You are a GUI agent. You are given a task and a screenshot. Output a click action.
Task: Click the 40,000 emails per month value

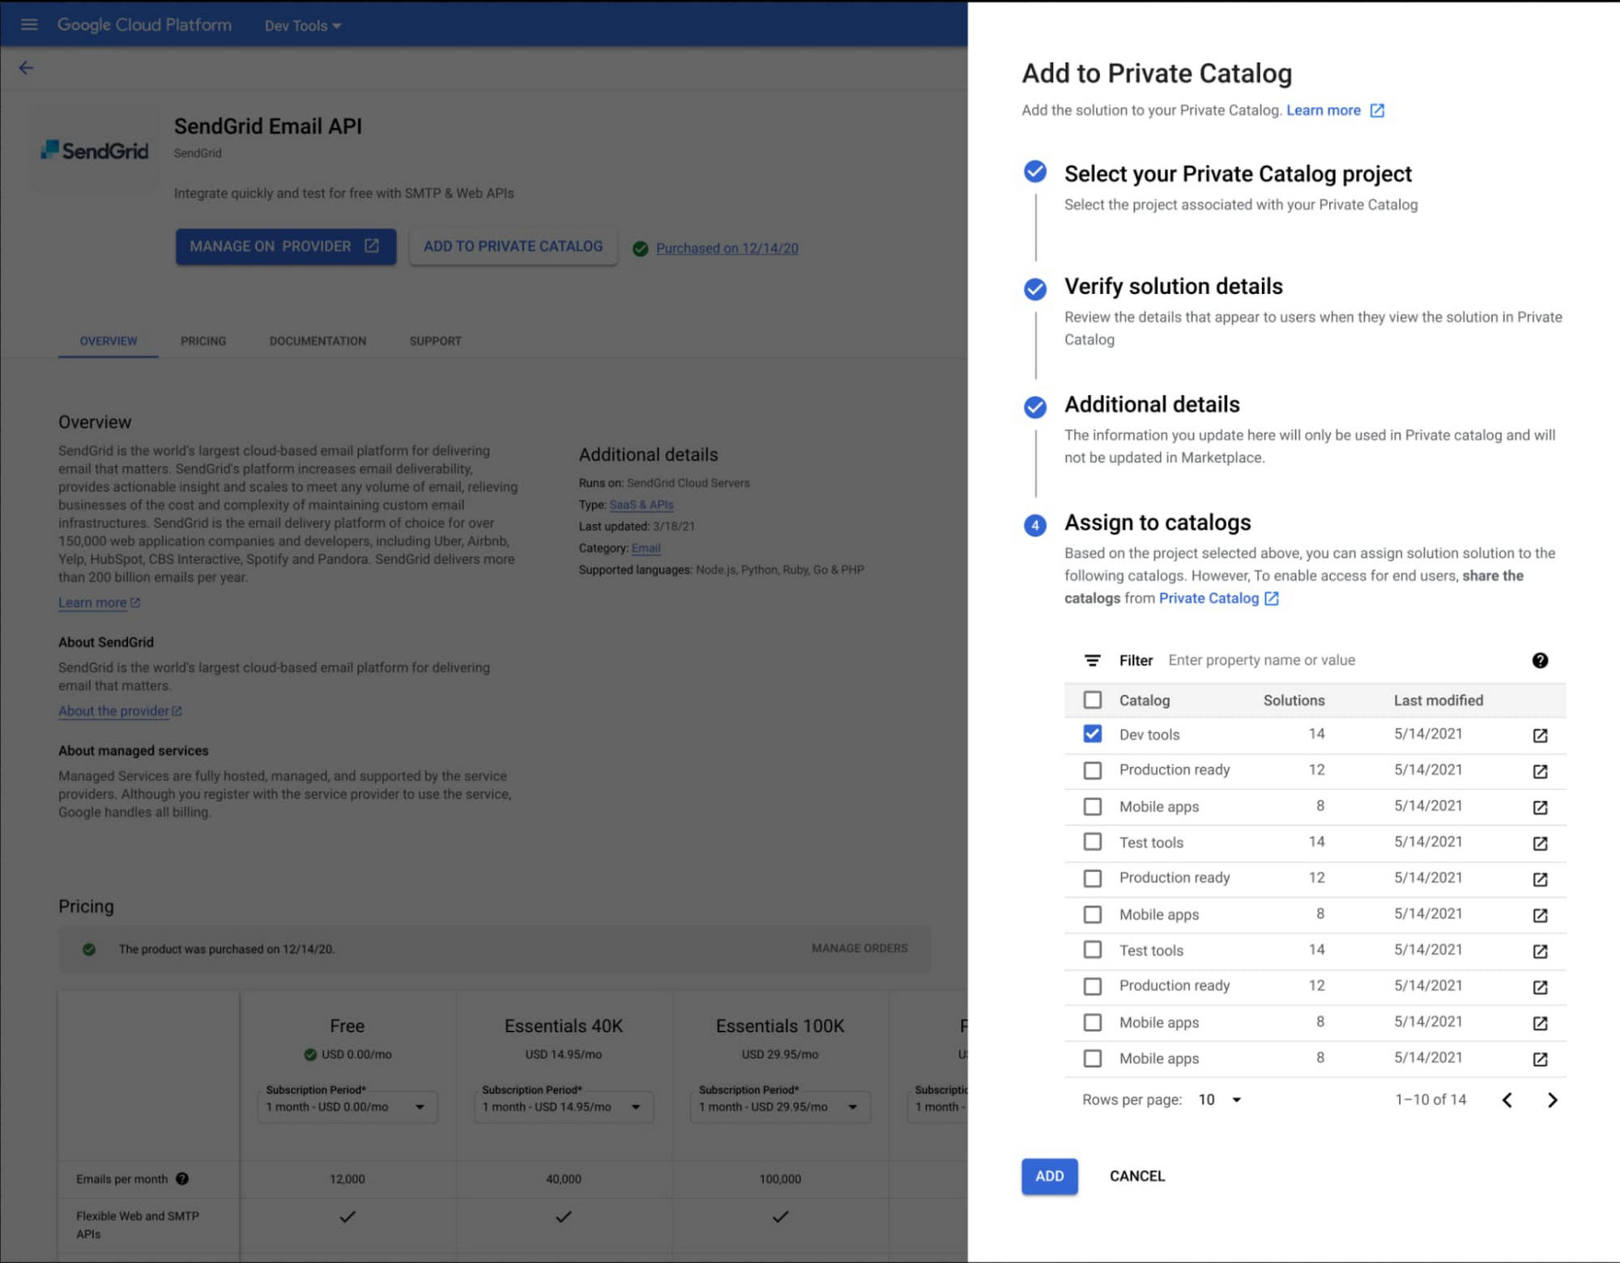tap(564, 1179)
